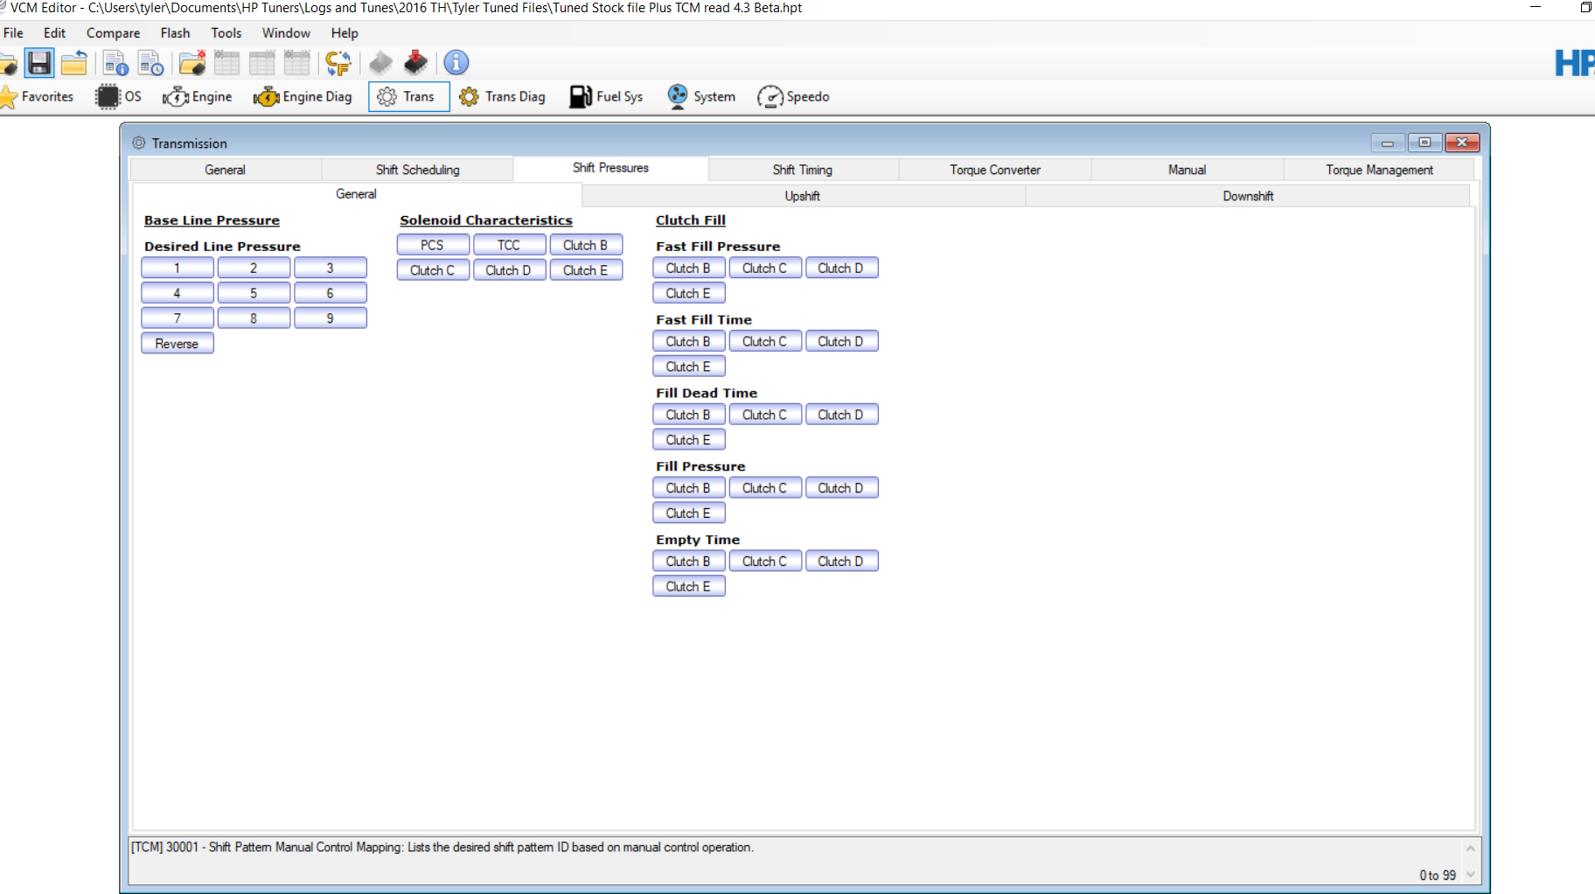The image size is (1595, 894).
Task: Open Clutch C under Fill Dead Time
Action: [x=764, y=415]
